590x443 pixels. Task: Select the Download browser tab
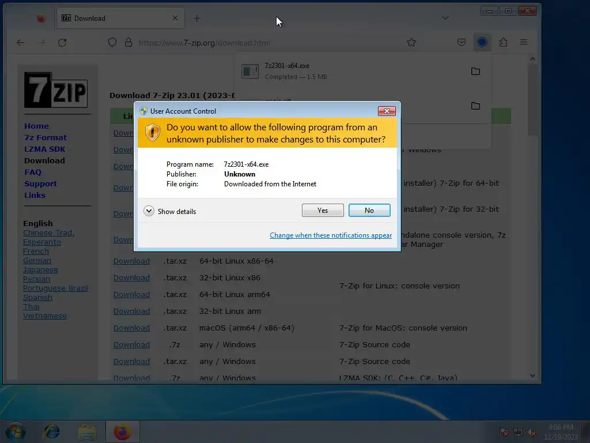tap(120, 18)
